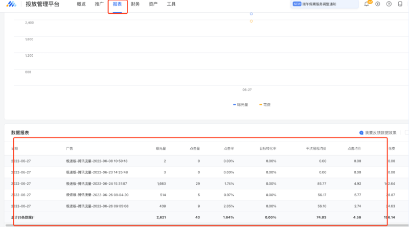409x227 pixels.
Task: Open the 概览 tab
Action: [81, 4]
